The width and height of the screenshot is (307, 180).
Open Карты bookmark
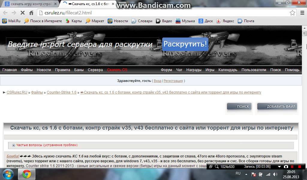74,21
